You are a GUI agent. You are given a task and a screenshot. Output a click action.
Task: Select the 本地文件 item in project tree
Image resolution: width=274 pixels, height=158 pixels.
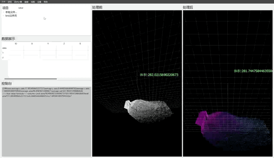(x=11, y=12)
